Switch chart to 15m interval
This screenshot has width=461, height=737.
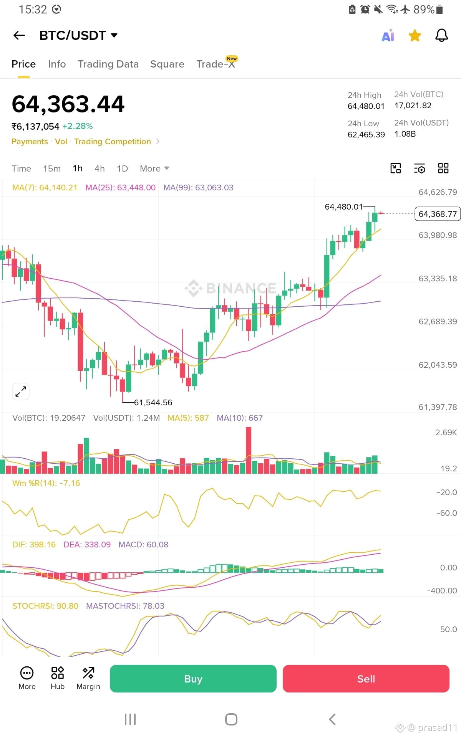tap(52, 169)
